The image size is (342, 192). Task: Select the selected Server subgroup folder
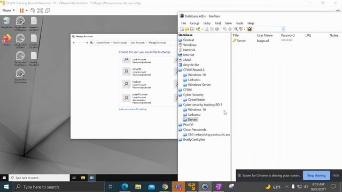192,119
